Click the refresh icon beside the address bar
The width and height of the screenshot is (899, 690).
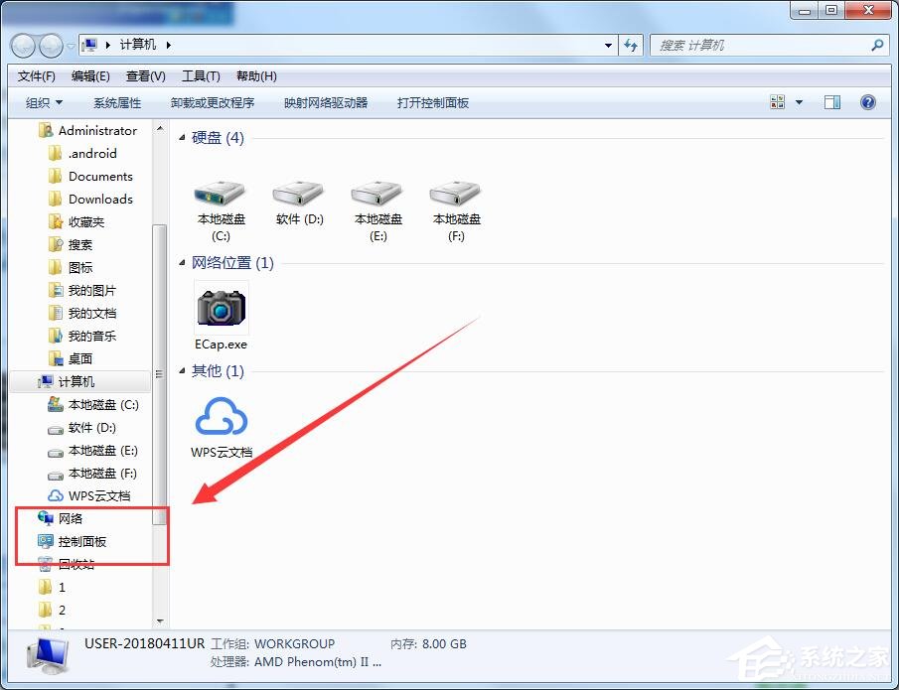(x=632, y=45)
